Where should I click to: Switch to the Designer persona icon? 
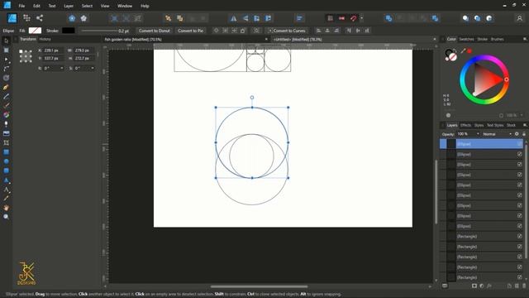(12, 18)
